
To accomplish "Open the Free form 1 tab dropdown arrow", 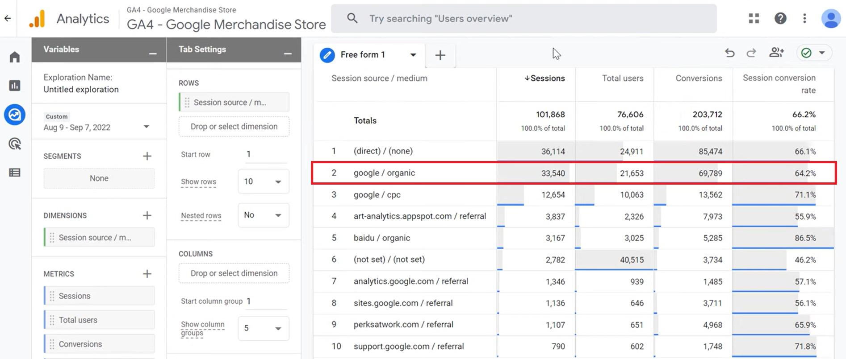I will [413, 55].
